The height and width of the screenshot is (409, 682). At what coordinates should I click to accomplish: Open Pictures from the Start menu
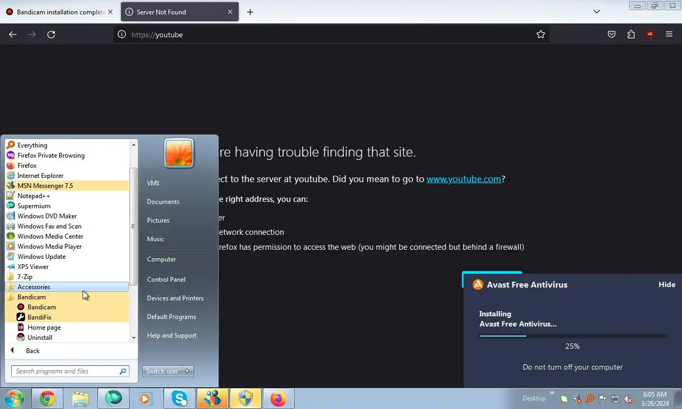point(158,220)
